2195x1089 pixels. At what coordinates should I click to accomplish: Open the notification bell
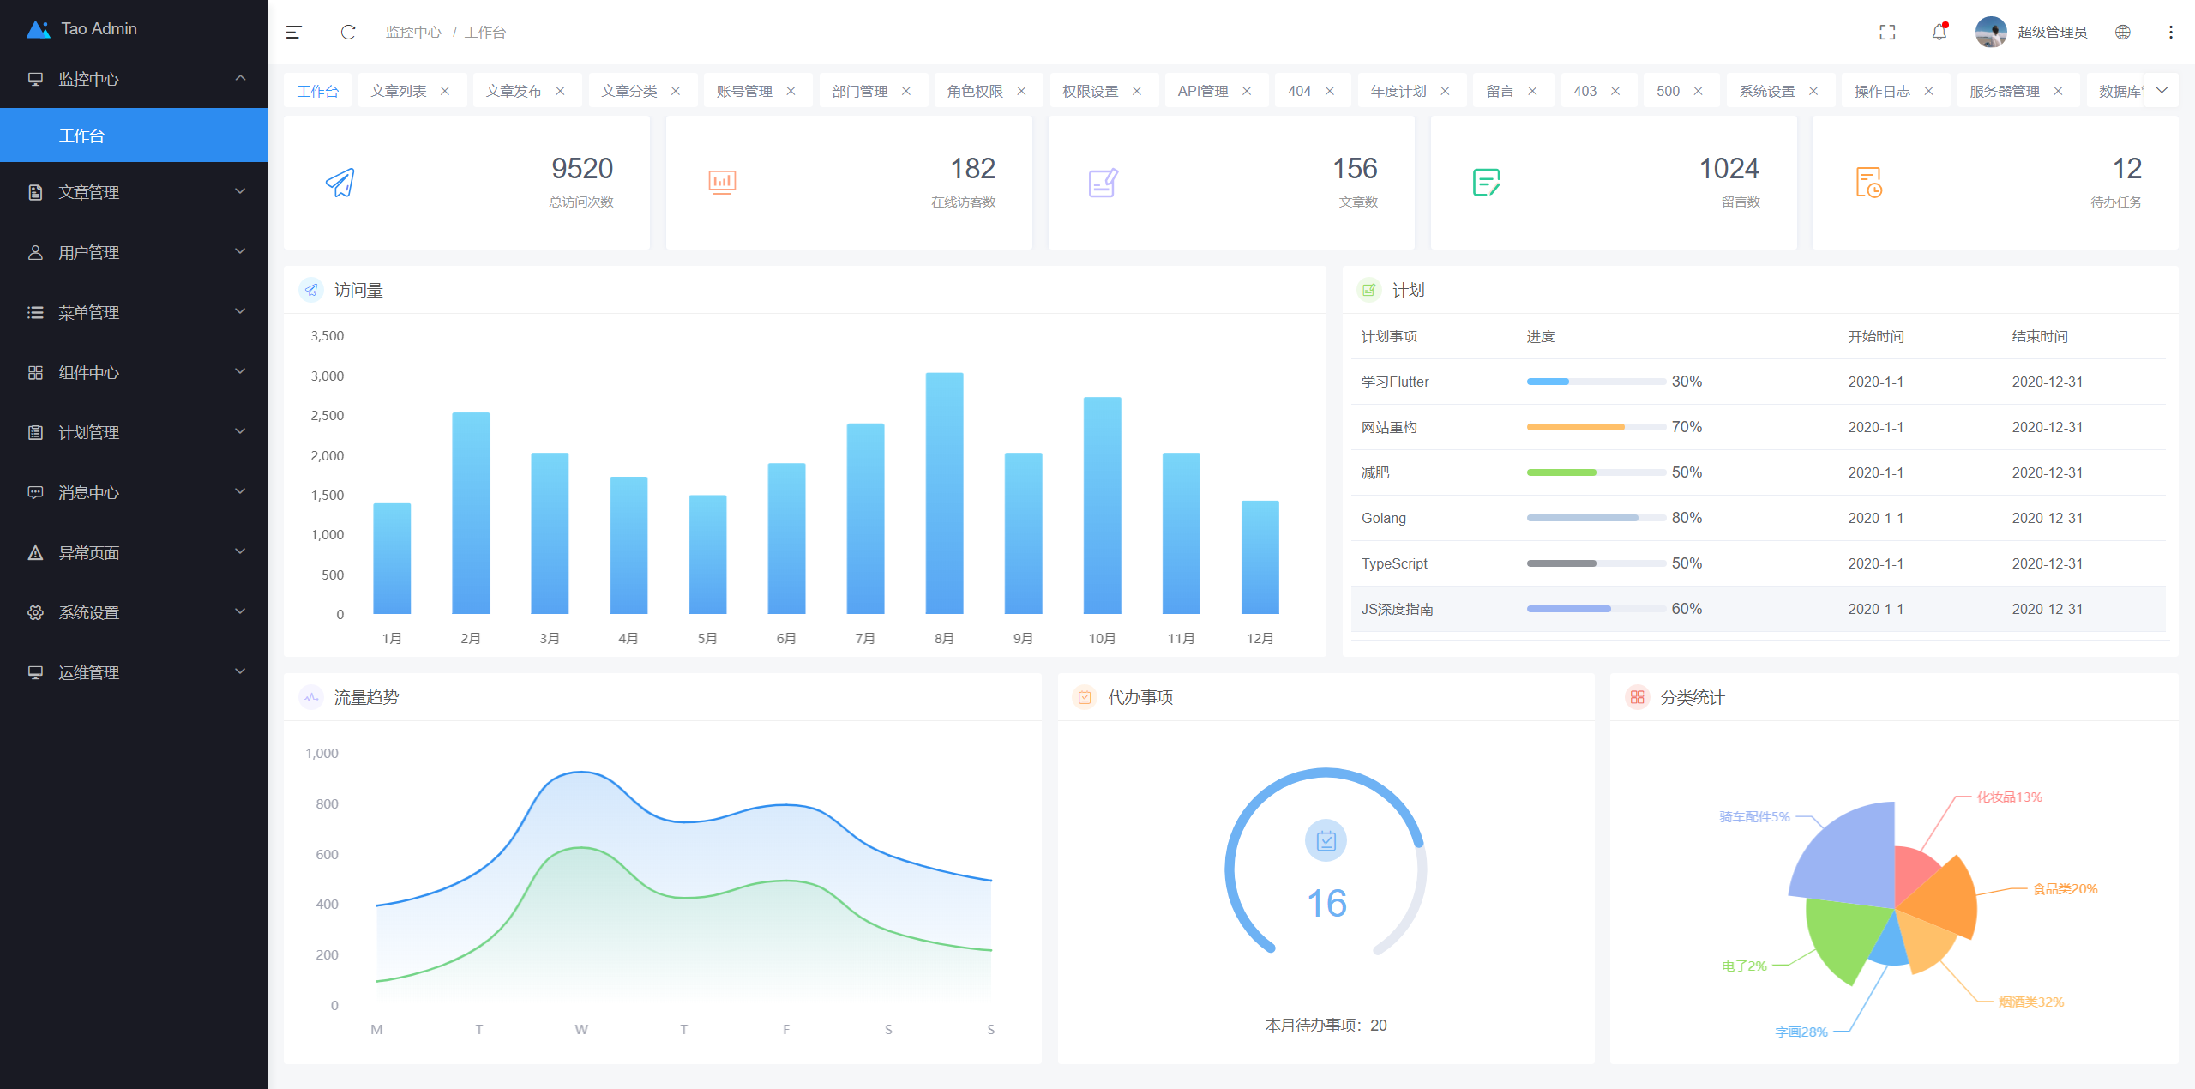coord(1939,33)
